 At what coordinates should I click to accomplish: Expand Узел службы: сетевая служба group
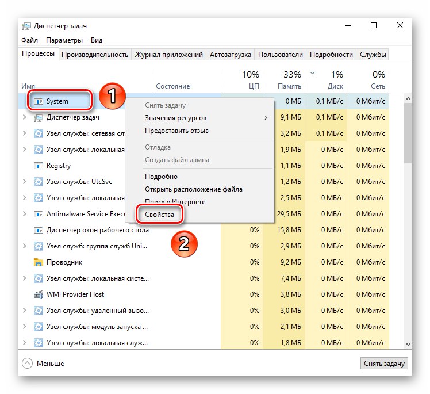25,133
